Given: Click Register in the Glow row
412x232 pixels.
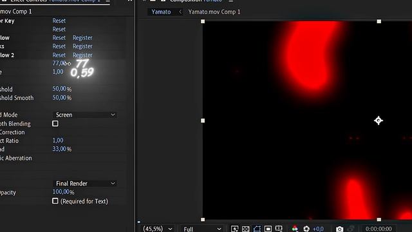Looking at the screenshot, I should tap(82, 38).
